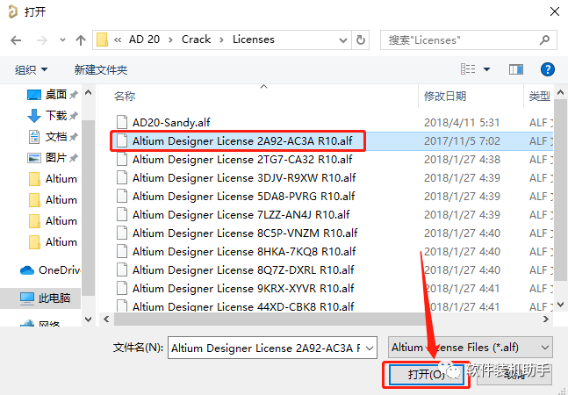Click the sidebar vertical scrollbar thumb
The image size is (568, 395).
tap(88, 207)
